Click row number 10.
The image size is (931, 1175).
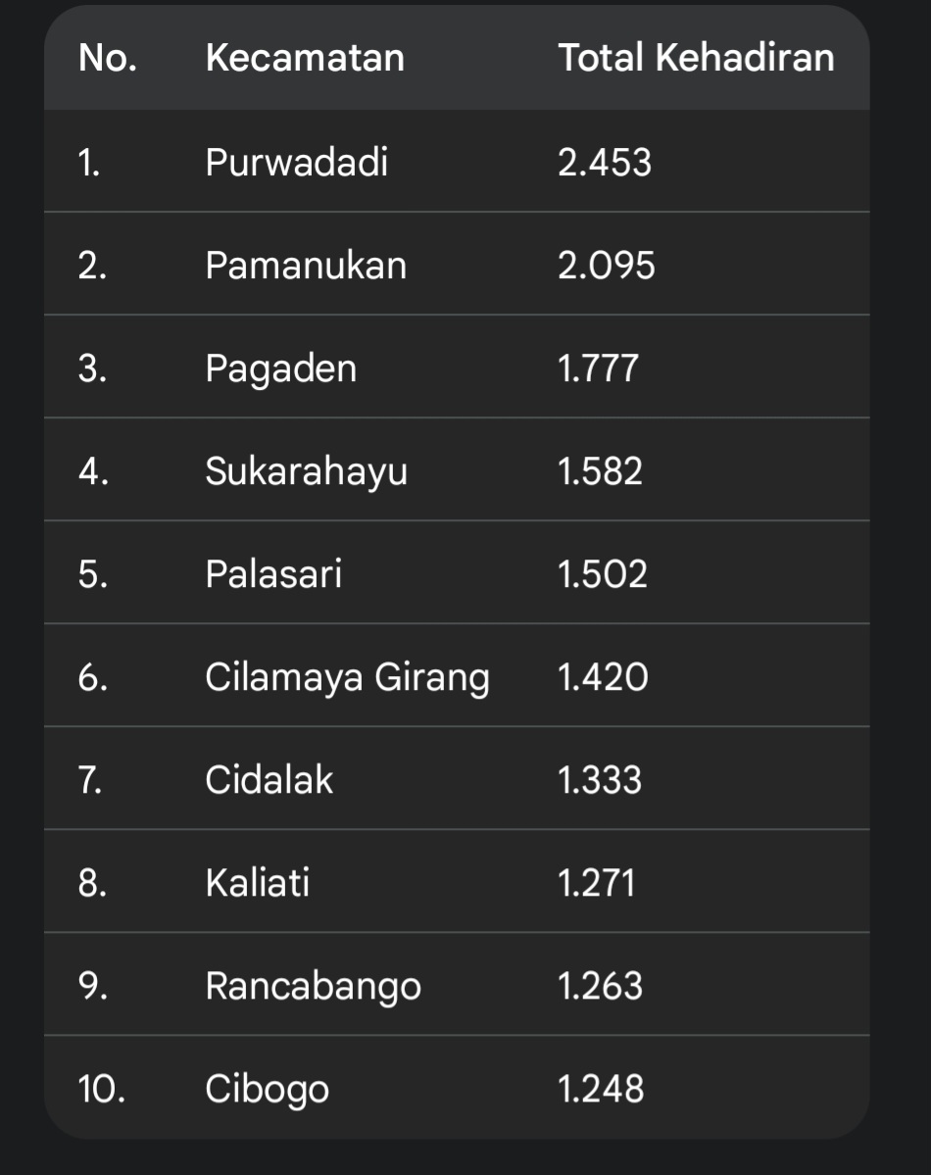coord(101,1089)
